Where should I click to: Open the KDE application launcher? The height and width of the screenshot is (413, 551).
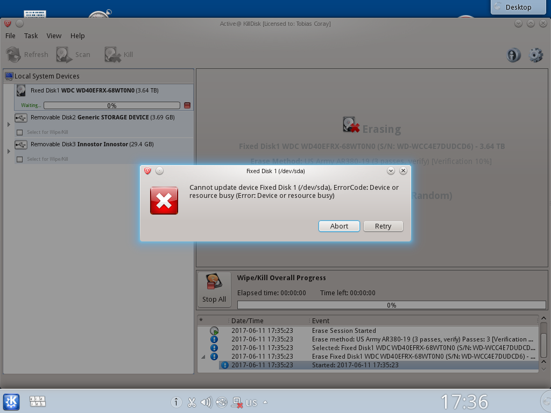tap(11, 402)
